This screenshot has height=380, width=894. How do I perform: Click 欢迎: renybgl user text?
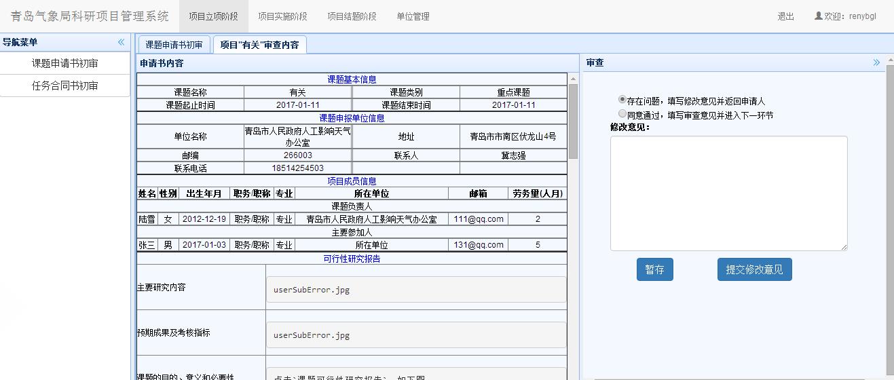point(850,16)
